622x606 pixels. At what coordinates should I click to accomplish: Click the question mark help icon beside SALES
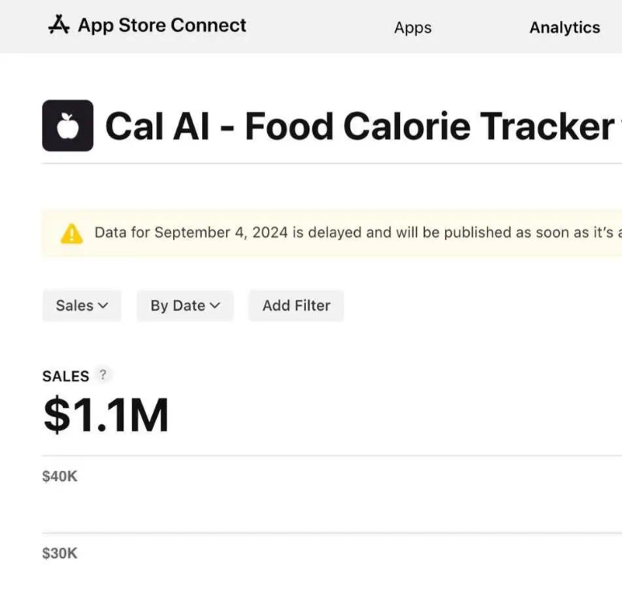pos(102,374)
